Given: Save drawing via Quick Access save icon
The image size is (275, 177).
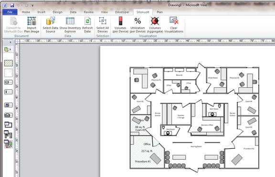Looking at the screenshot, I should coord(12,5).
